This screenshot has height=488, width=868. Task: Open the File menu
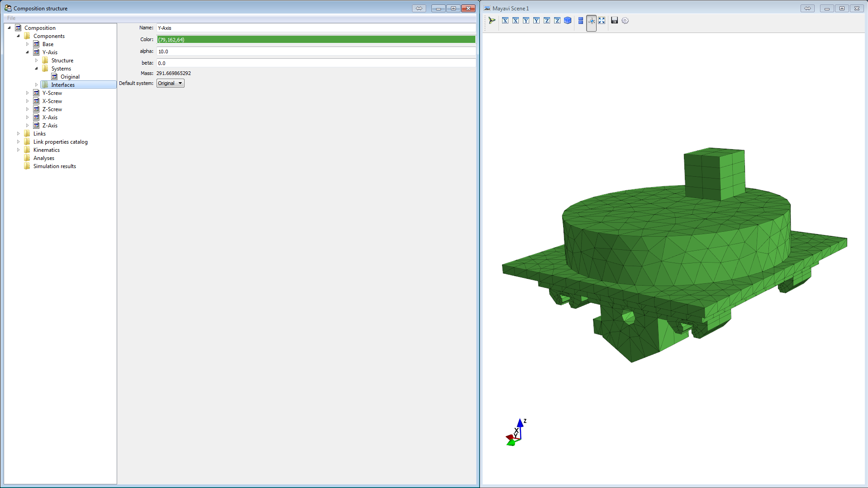pyautogui.click(x=11, y=18)
